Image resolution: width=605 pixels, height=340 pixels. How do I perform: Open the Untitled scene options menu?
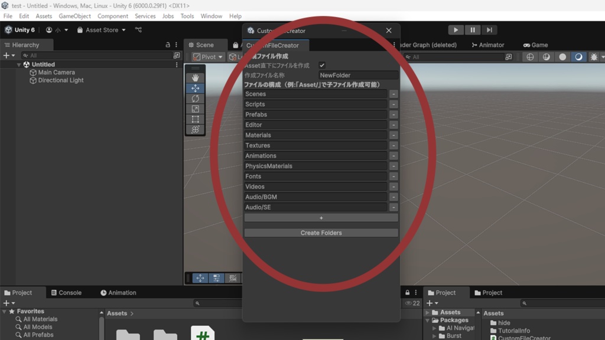tap(177, 65)
